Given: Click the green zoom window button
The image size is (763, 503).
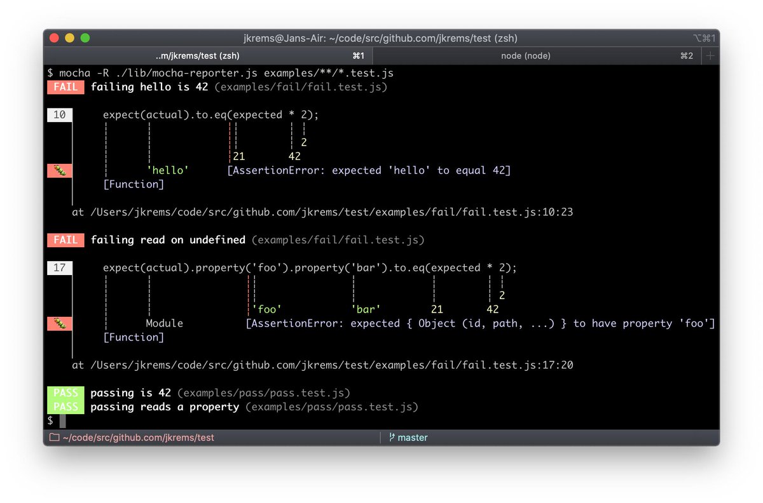Looking at the screenshot, I should [x=85, y=38].
